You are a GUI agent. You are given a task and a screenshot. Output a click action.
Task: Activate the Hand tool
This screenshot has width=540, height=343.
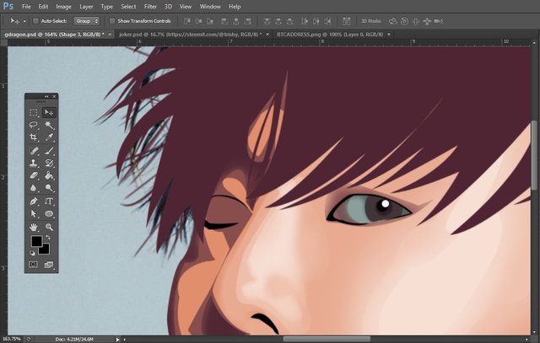pyautogui.click(x=34, y=228)
